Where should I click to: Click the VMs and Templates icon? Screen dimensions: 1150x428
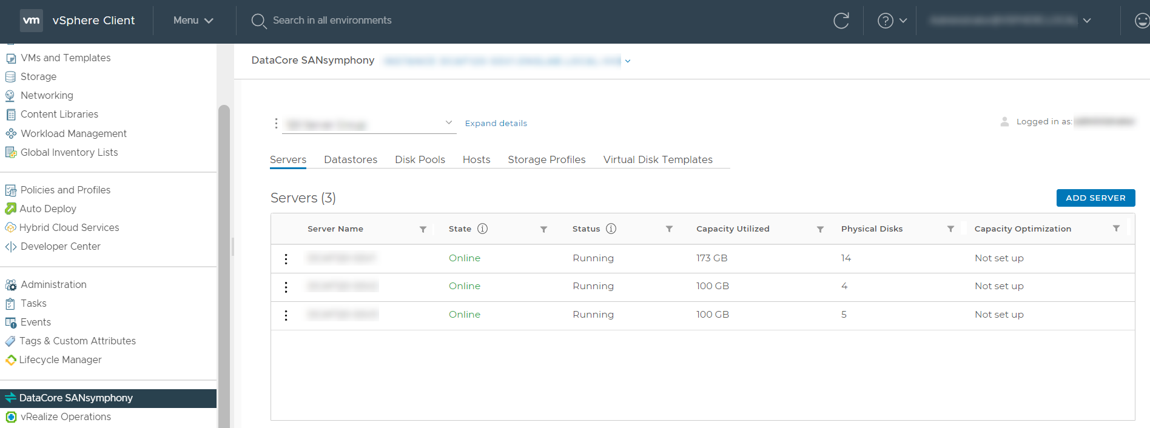[x=11, y=58]
